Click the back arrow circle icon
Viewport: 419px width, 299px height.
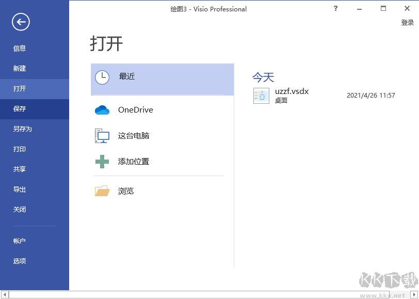[x=21, y=22]
